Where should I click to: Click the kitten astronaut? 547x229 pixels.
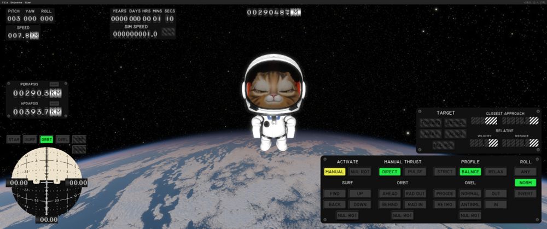point(273,102)
